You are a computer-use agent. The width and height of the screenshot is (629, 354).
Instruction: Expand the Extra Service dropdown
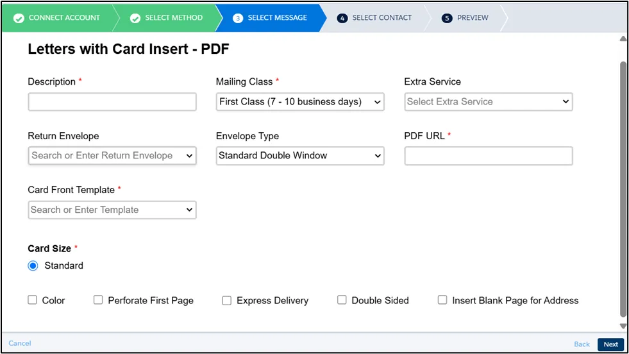click(x=488, y=102)
